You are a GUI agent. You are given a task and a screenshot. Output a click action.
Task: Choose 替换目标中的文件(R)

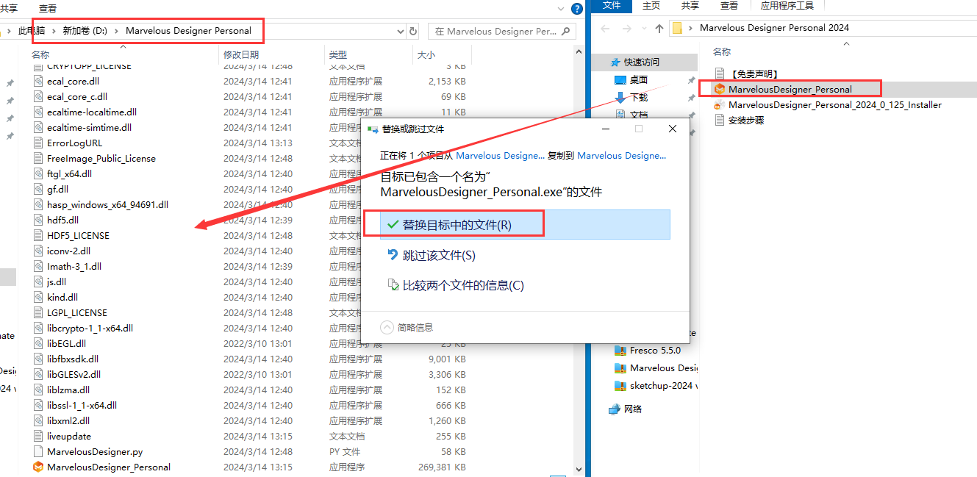tap(525, 225)
